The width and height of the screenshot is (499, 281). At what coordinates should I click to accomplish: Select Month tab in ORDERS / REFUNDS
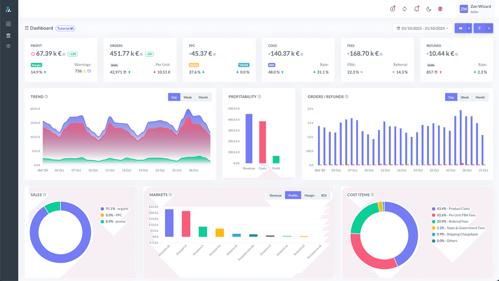[480, 98]
